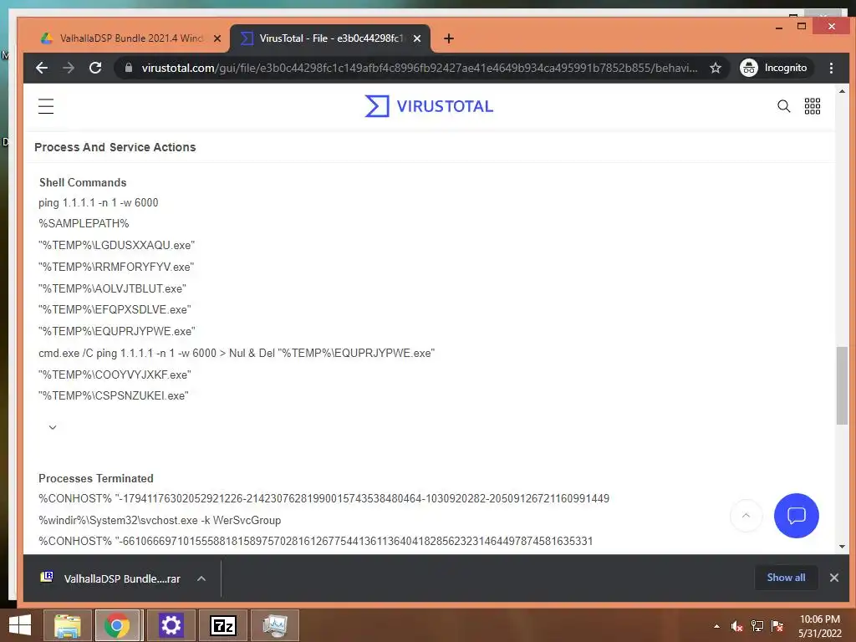Click the padlock site info icon
Viewport: 856px width, 642px height.
[129, 68]
